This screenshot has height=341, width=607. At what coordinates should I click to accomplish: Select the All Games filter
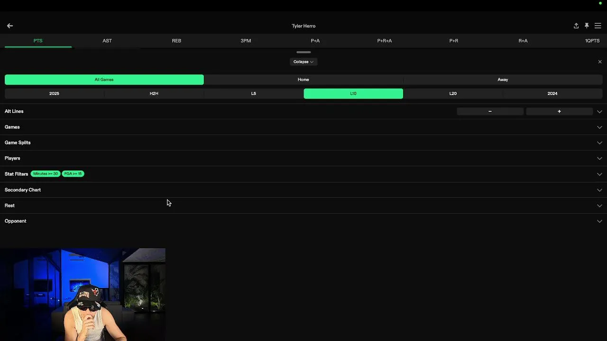(104, 80)
